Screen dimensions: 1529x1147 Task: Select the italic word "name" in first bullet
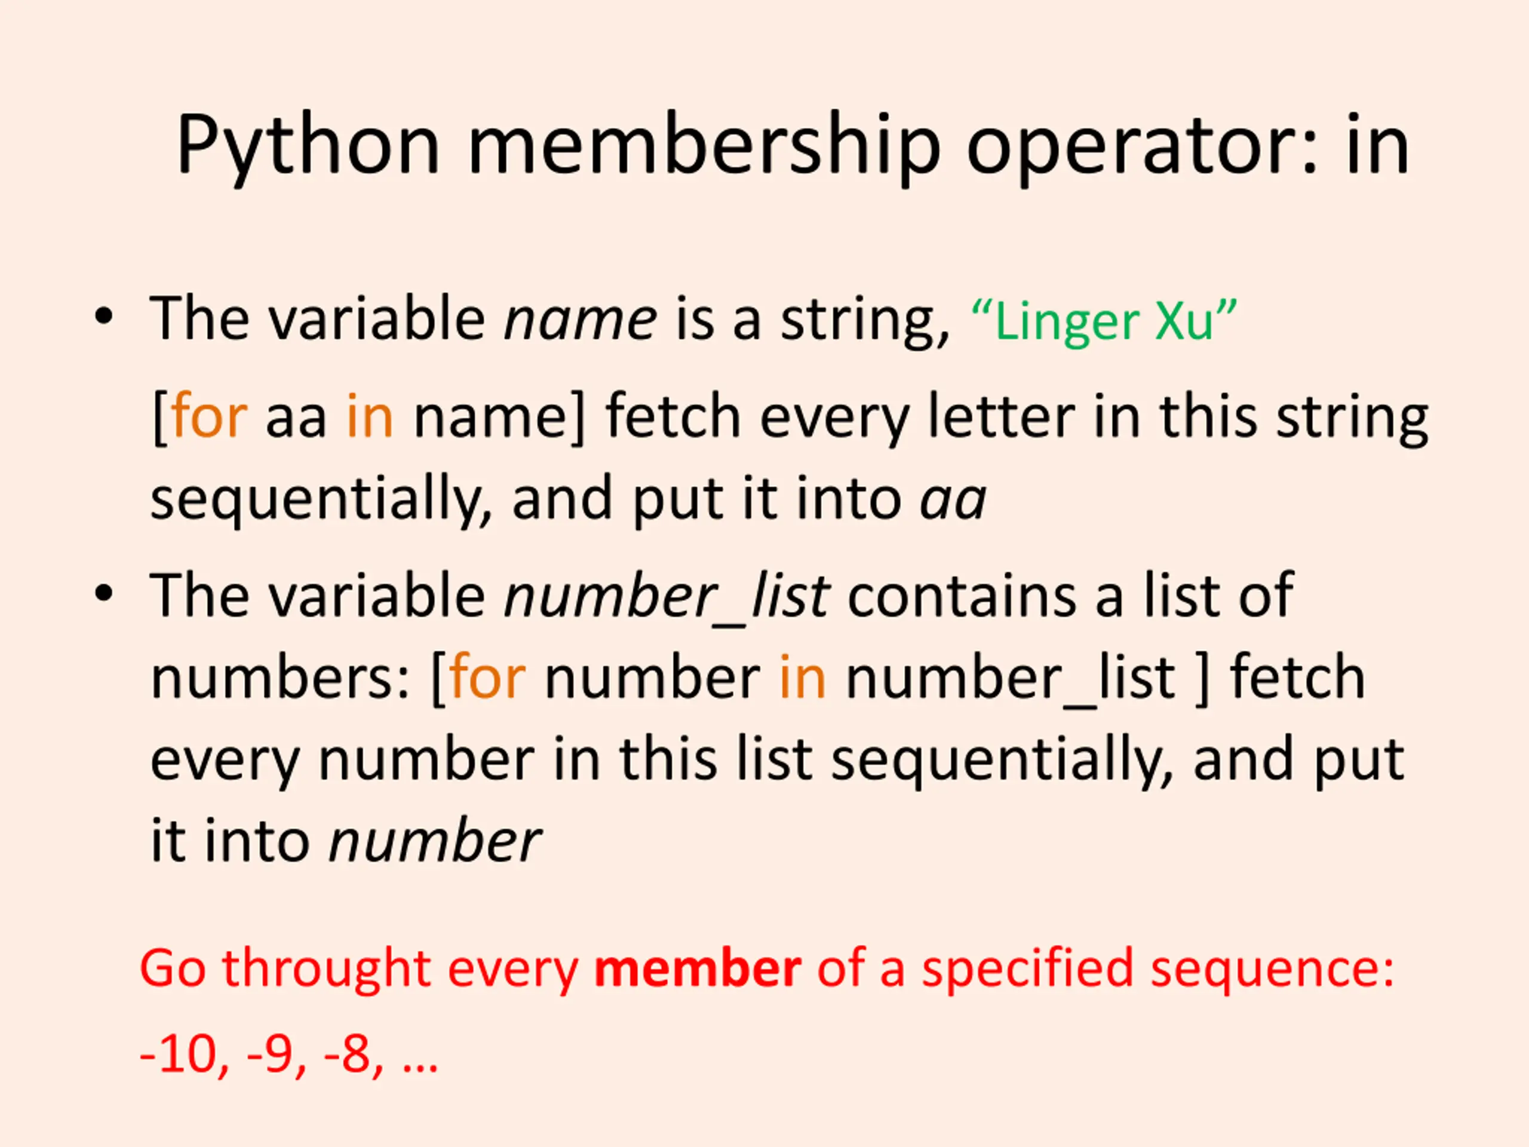580,320
